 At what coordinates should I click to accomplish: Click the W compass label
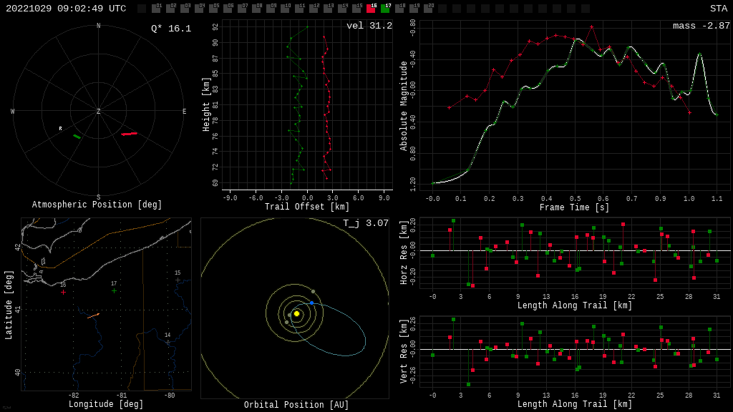coord(13,111)
